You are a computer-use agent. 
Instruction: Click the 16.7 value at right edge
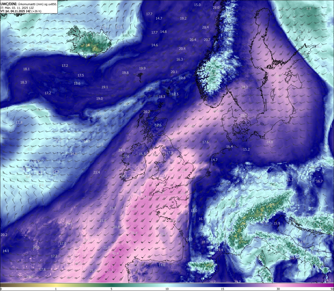tap(319, 181)
